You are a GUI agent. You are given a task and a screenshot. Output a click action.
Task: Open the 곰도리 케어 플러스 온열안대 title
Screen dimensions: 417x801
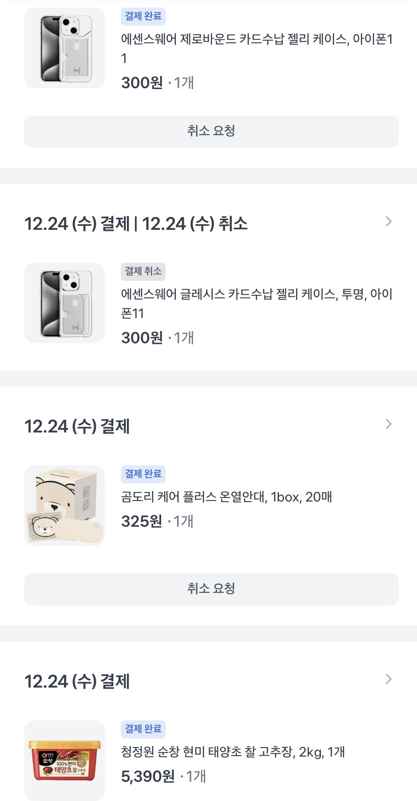(226, 497)
